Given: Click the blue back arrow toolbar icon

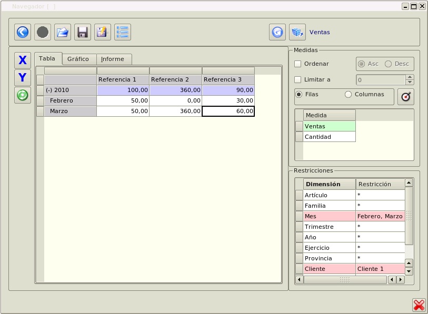Looking at the screenshot, I should [x=23, y=32].
